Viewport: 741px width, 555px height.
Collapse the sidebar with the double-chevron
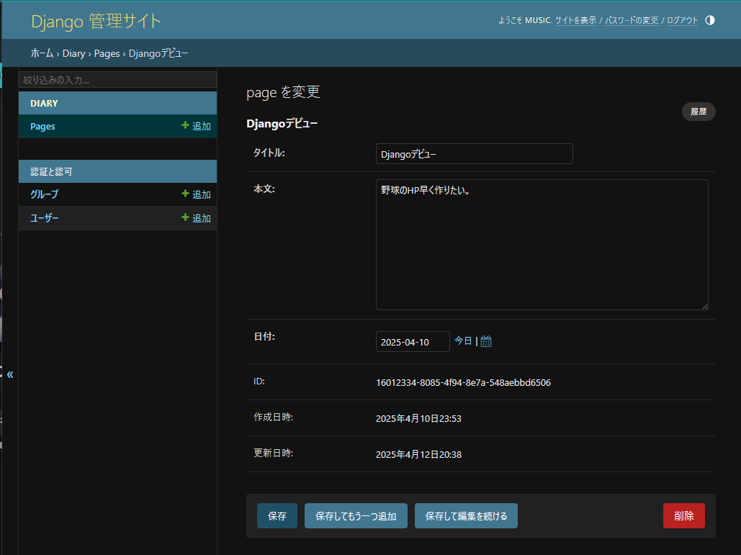[10, 374]
